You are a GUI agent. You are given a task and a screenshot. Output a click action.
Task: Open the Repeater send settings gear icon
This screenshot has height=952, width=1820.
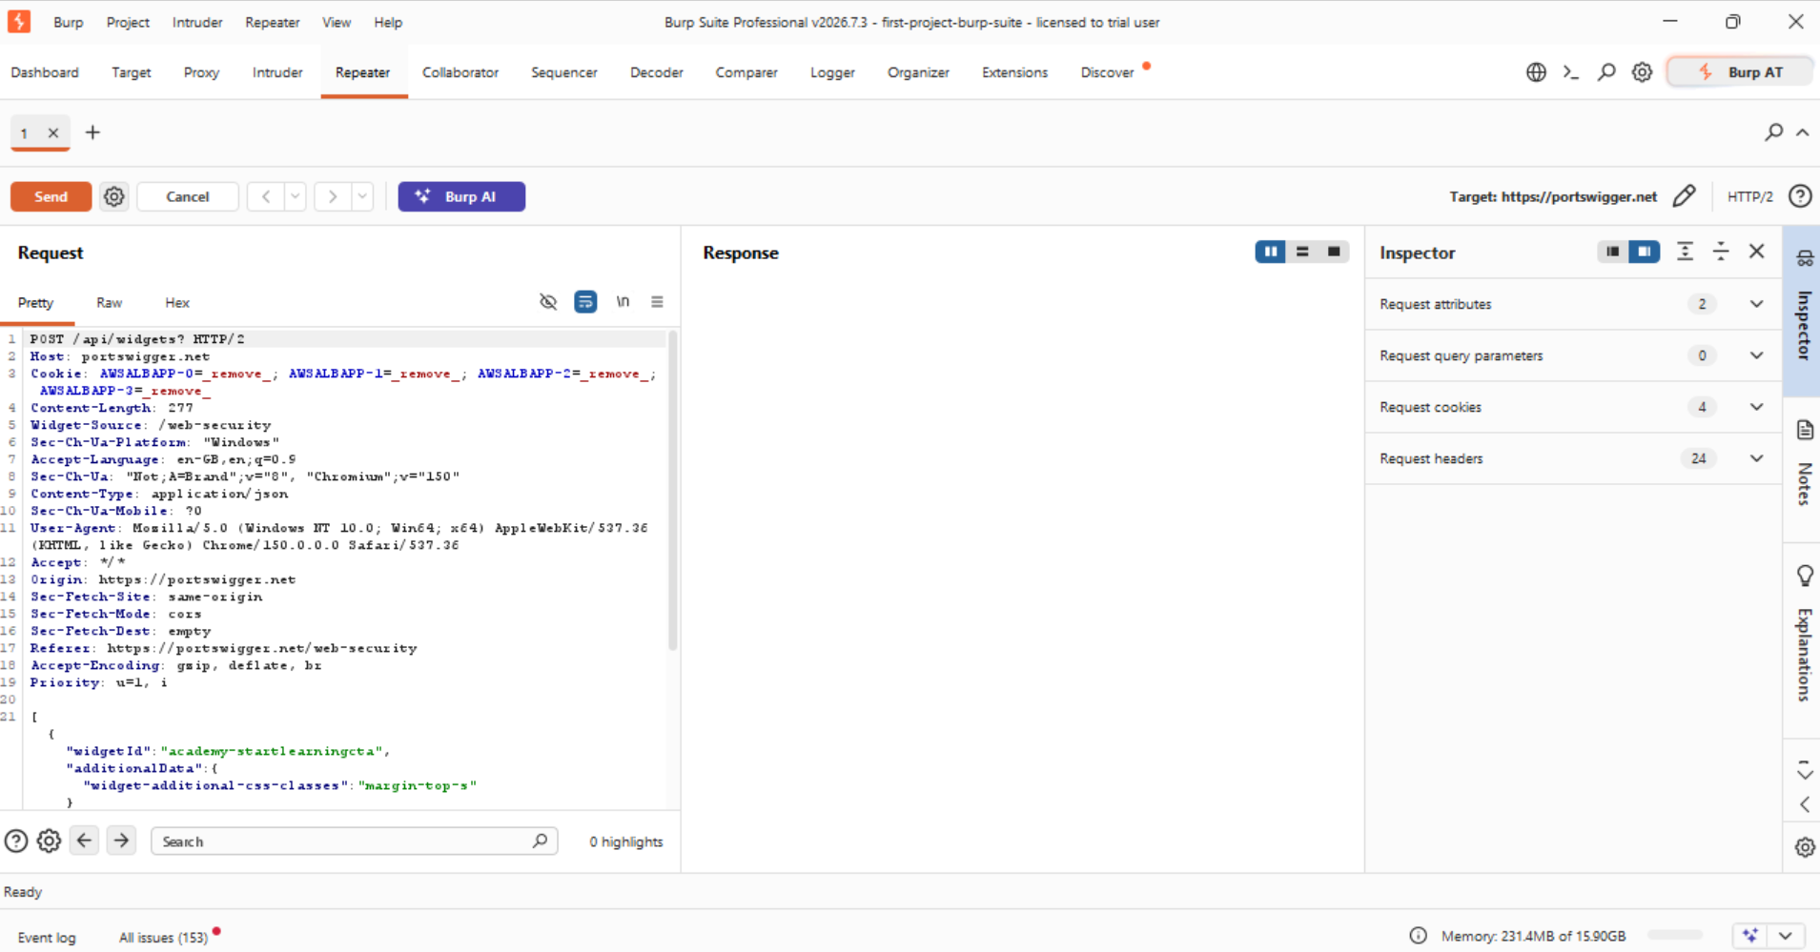(114, 196)
